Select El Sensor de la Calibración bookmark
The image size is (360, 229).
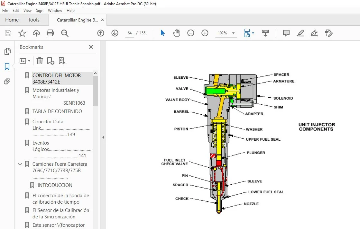[x=60, y=213]
